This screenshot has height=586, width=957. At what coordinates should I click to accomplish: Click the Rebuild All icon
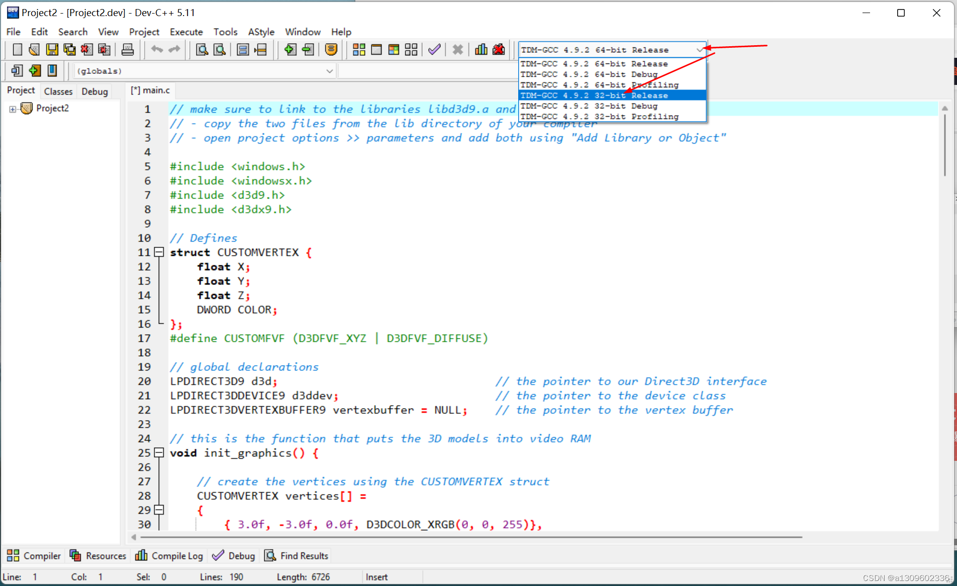coord(411,49)
